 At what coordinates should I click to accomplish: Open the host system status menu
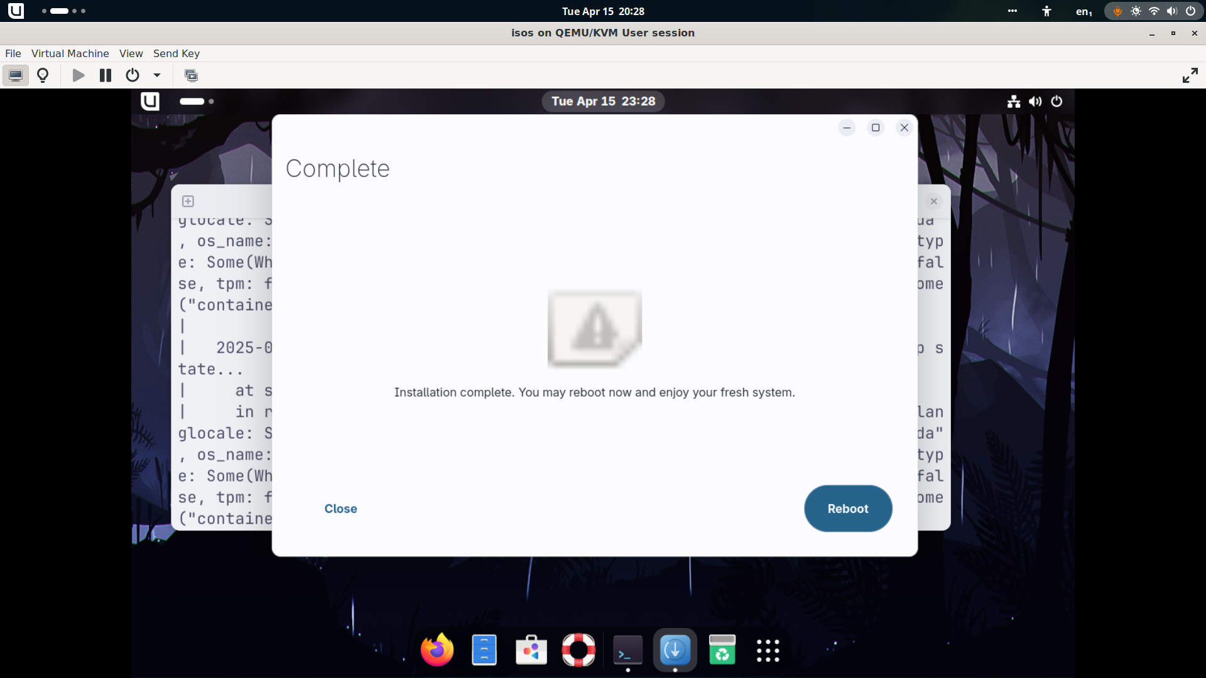1154,11
